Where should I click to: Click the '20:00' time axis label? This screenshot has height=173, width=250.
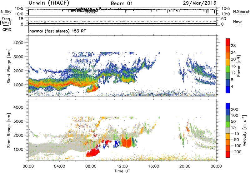[x=185, y=166]
